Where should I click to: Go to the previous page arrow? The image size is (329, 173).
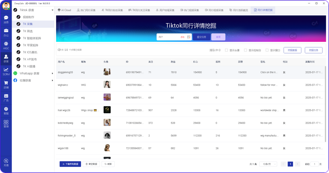coord(283,164)
